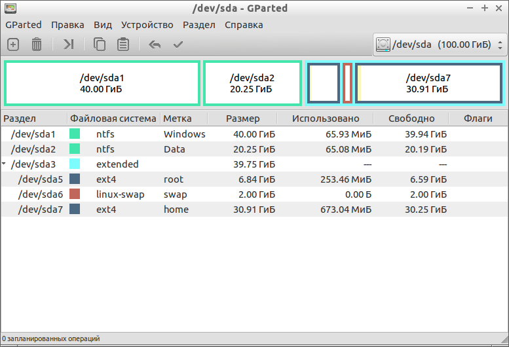Select the /dev/sda5 row in partition list
This screenshot has width=509, height=347.
click(254, 179)
